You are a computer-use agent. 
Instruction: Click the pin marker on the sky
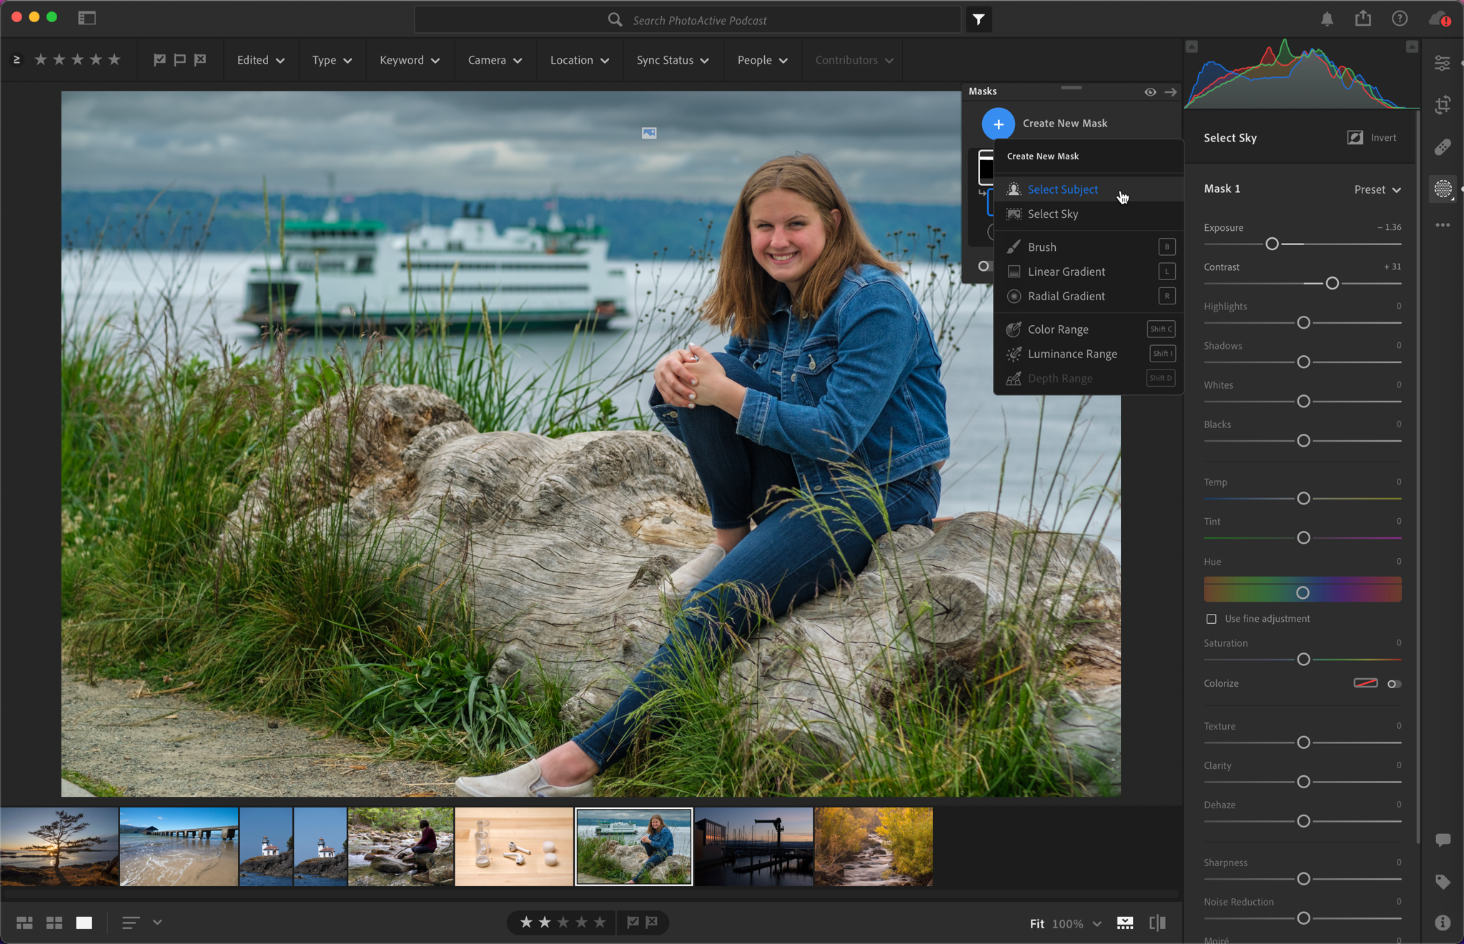(x=648, y=133)
